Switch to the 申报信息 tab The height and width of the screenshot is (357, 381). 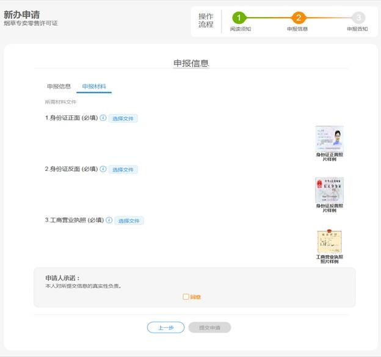pyautogui.click(x=59, y=87)
